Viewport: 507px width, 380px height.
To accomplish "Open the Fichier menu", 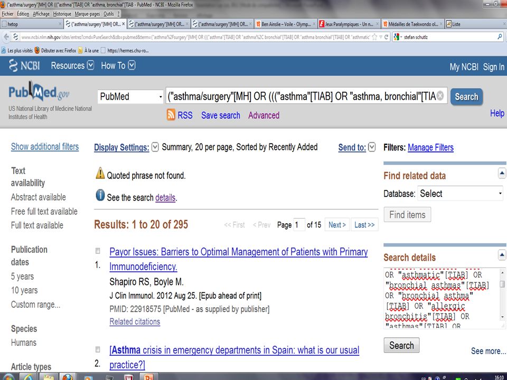I will (x=7, y=14).
